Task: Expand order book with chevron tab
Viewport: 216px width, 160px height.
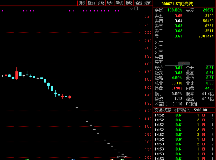Action: pos(184,63)
